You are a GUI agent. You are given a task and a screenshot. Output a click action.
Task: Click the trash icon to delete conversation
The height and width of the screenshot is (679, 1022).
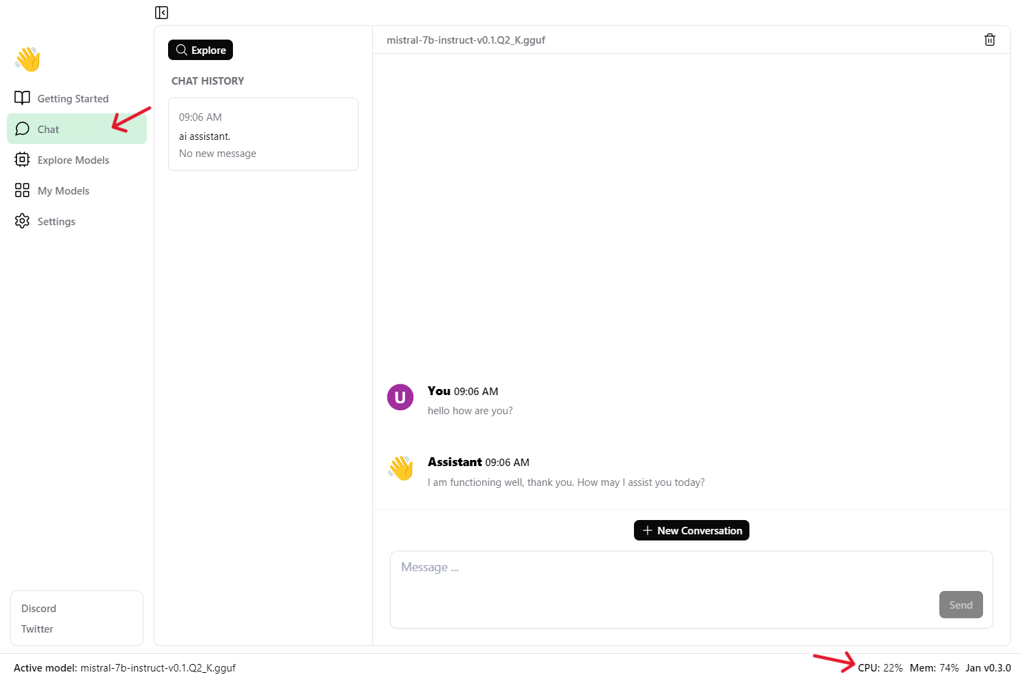click(x=989, y=40)
